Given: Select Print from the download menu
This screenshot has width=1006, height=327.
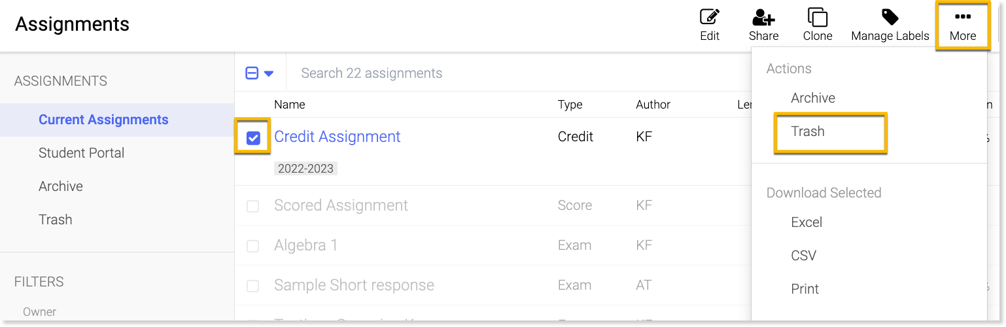Looking at the screenshot, I should (805, 289).
